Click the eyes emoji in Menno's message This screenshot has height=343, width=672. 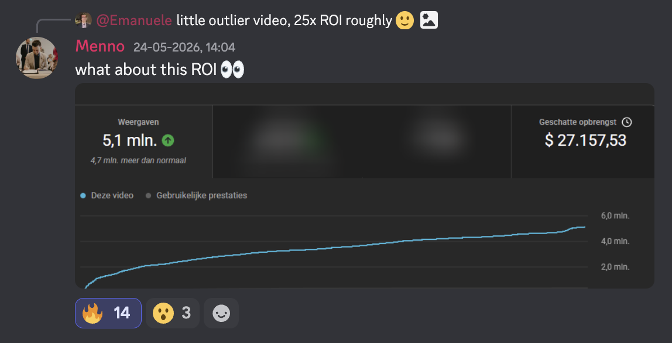tap(232, 70)
